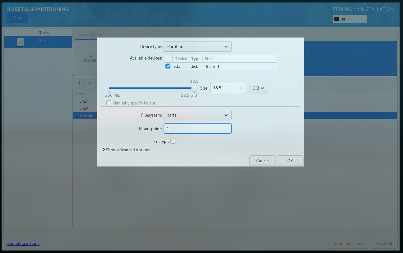Click the Done button
The height and width of the screenshot is (253, 403).
(x=17, y=18)
